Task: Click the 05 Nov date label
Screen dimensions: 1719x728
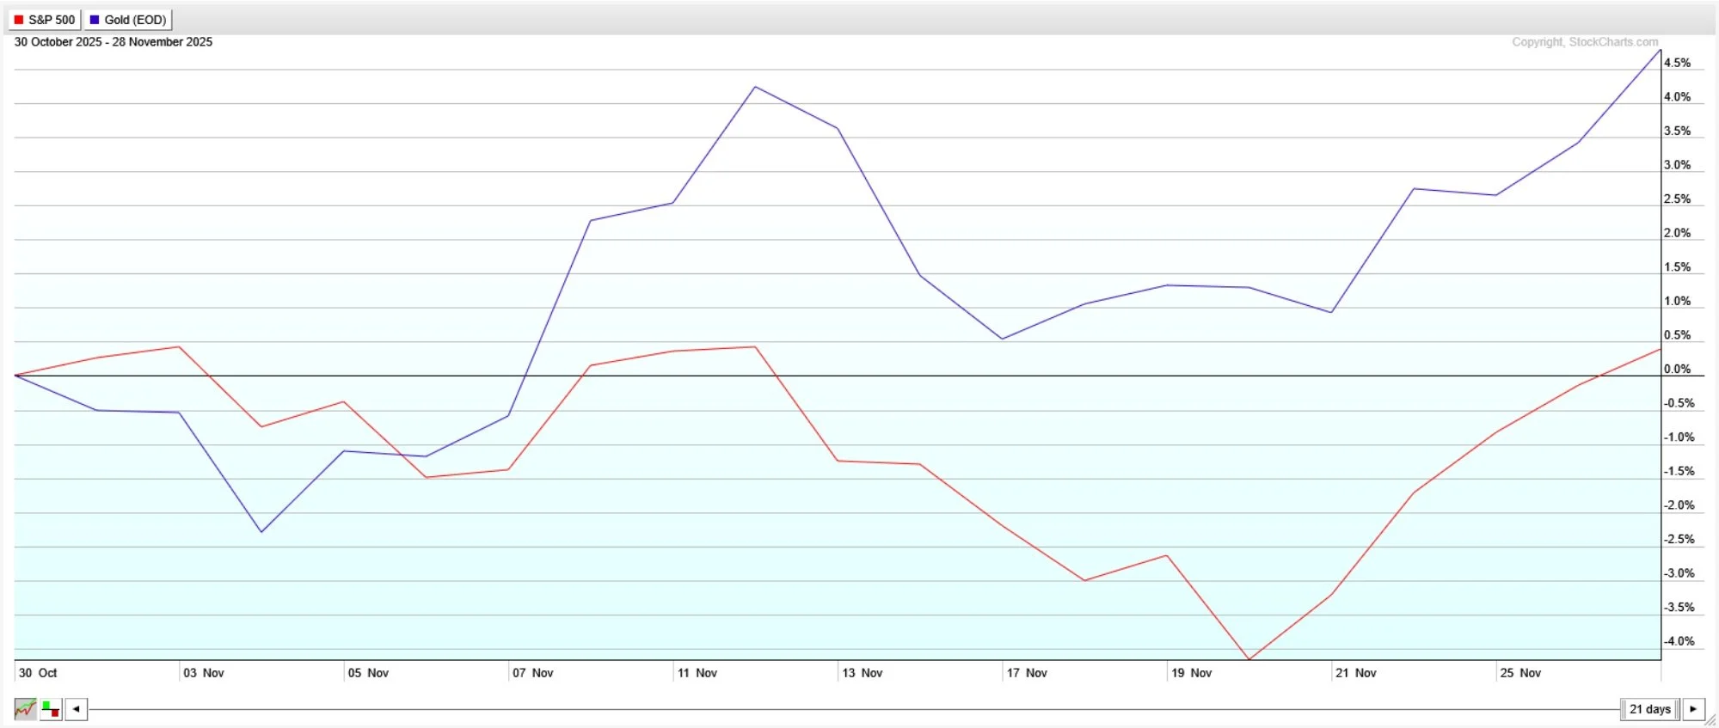Action: click(x=368, y=673)
